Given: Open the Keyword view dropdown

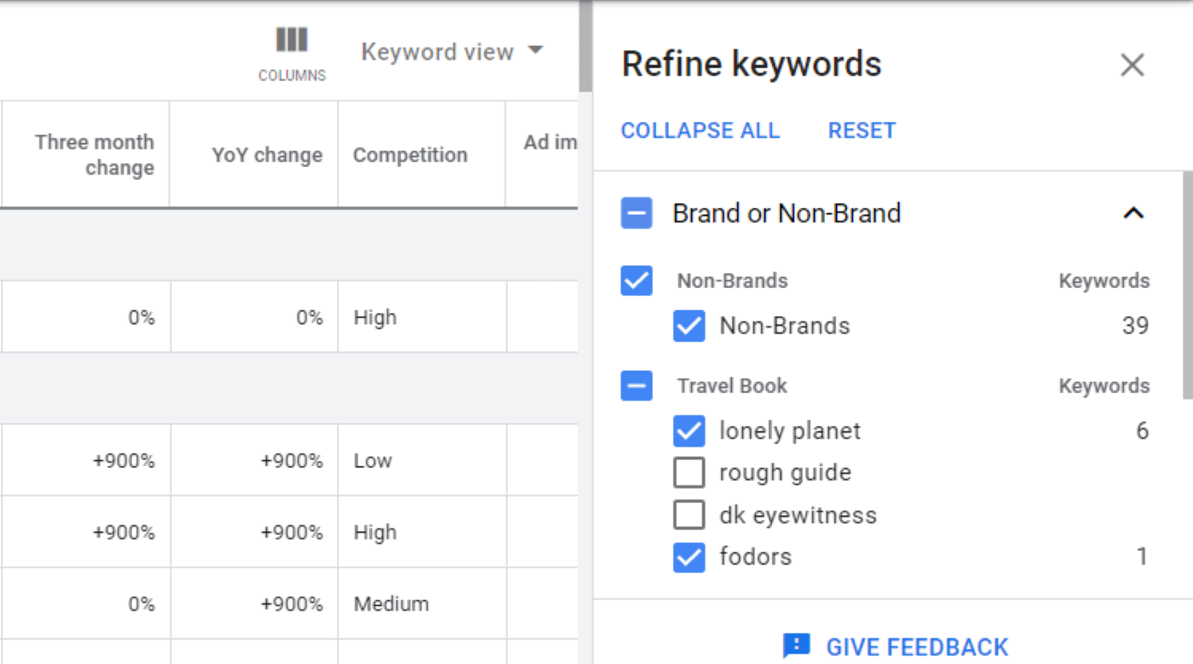Looking at the screenshot, I should pyautogui.click(x=452, y=52).
